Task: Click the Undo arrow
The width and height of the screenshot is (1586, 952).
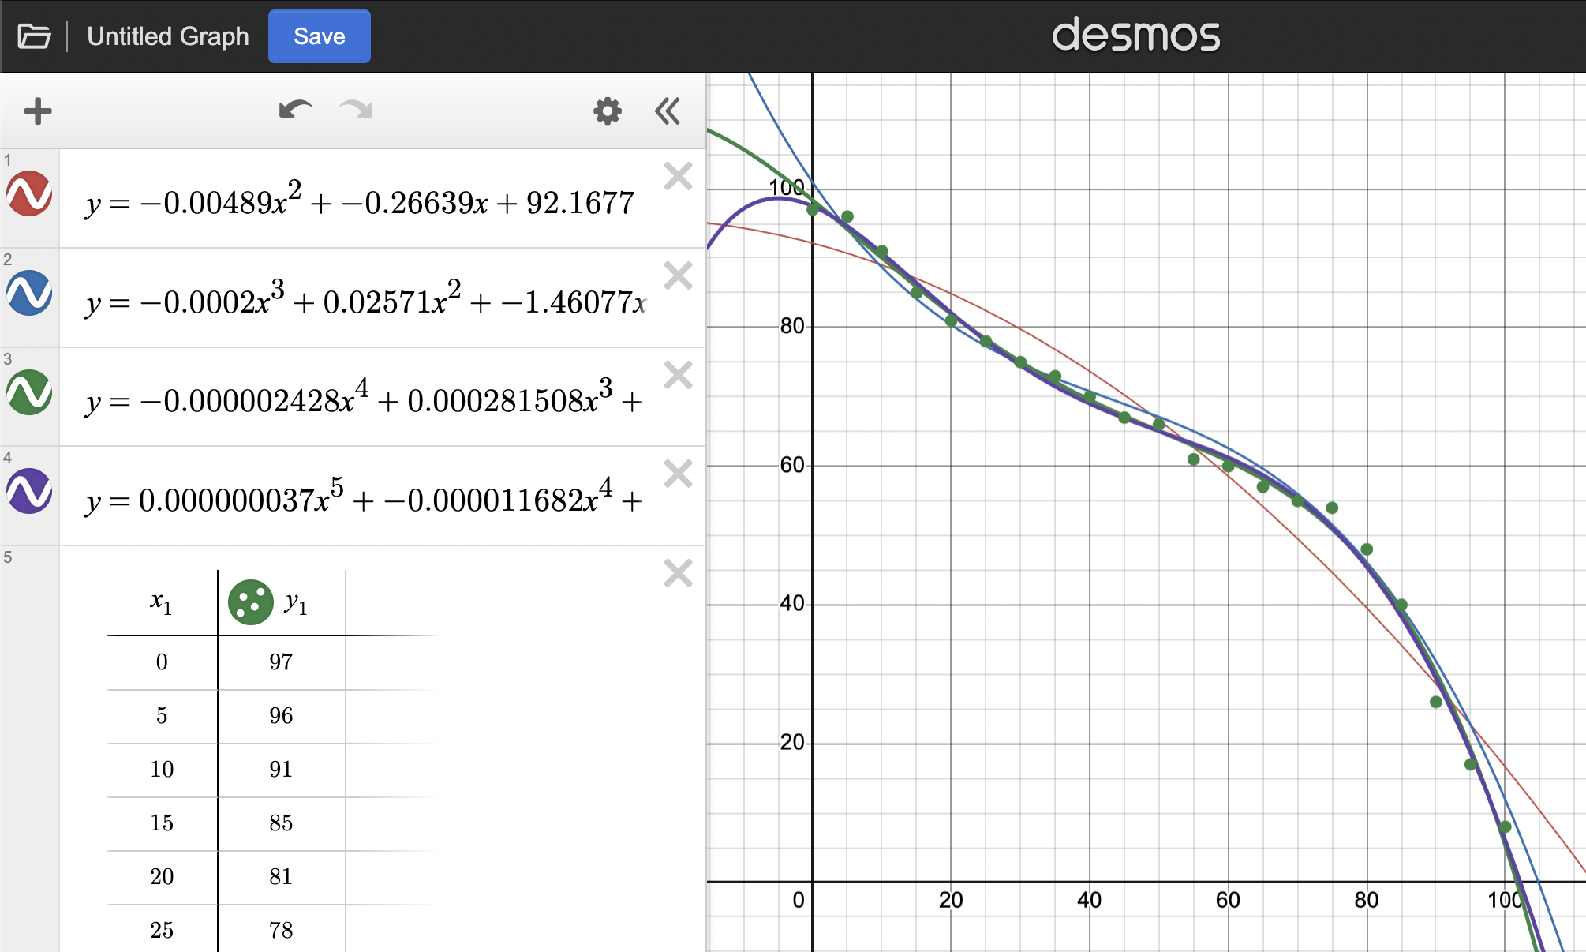Action: pyautogui.click(x=295, y=110)
